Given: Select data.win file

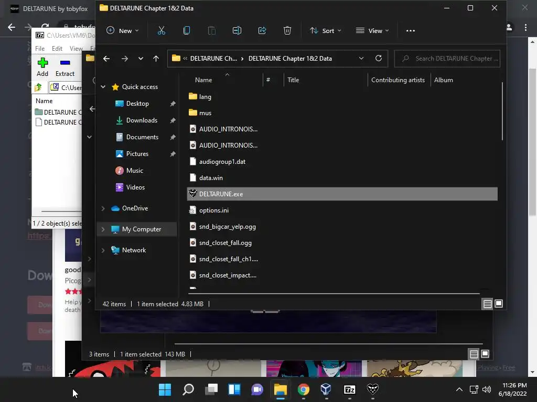Looking at the screenshot, I should click(x=211, y=178).
